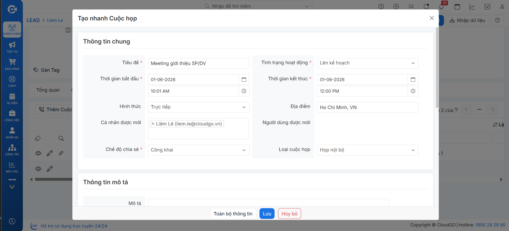Open Liem Le breadcrumb link

point(55,20)
